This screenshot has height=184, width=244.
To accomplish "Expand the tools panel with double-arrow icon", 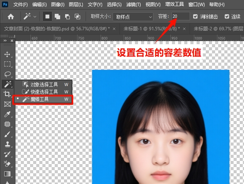I will (x=5, y=41).
